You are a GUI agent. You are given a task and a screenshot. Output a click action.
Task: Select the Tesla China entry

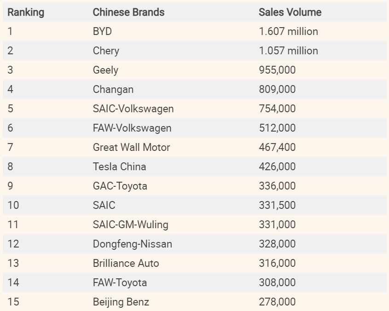119,167
